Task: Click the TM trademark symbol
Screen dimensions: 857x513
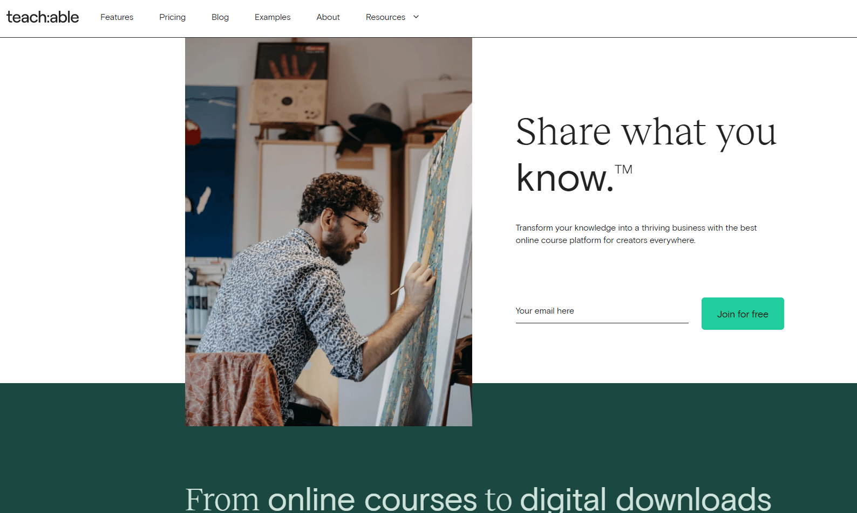Action: point(623,169)
